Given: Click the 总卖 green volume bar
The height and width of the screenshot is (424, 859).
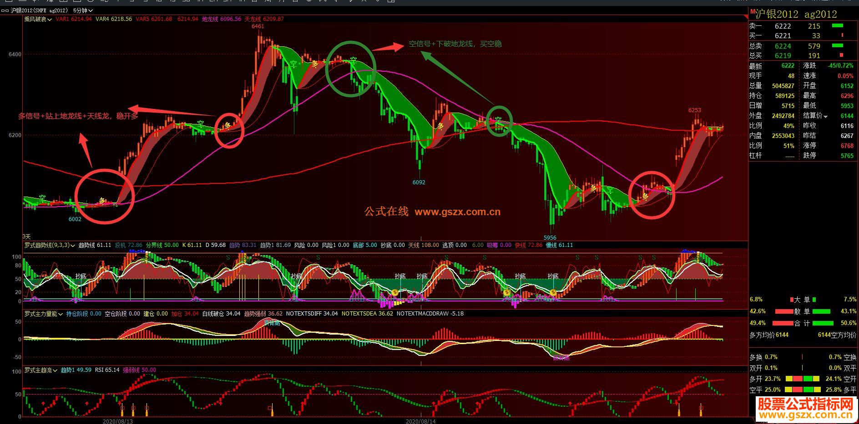Looking at the screenshot, I should [x=837, y=45].
